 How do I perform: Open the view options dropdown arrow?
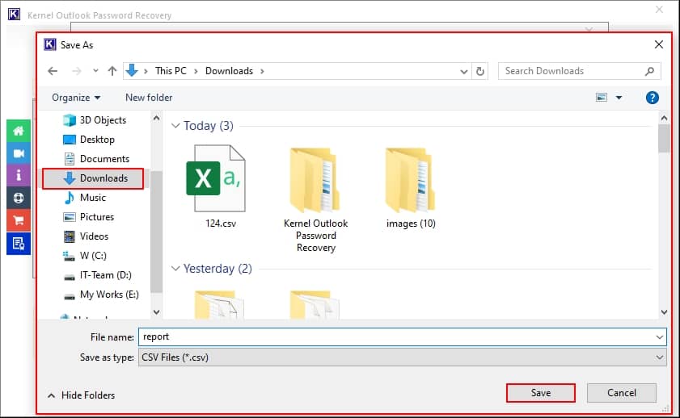click(619, 98)
